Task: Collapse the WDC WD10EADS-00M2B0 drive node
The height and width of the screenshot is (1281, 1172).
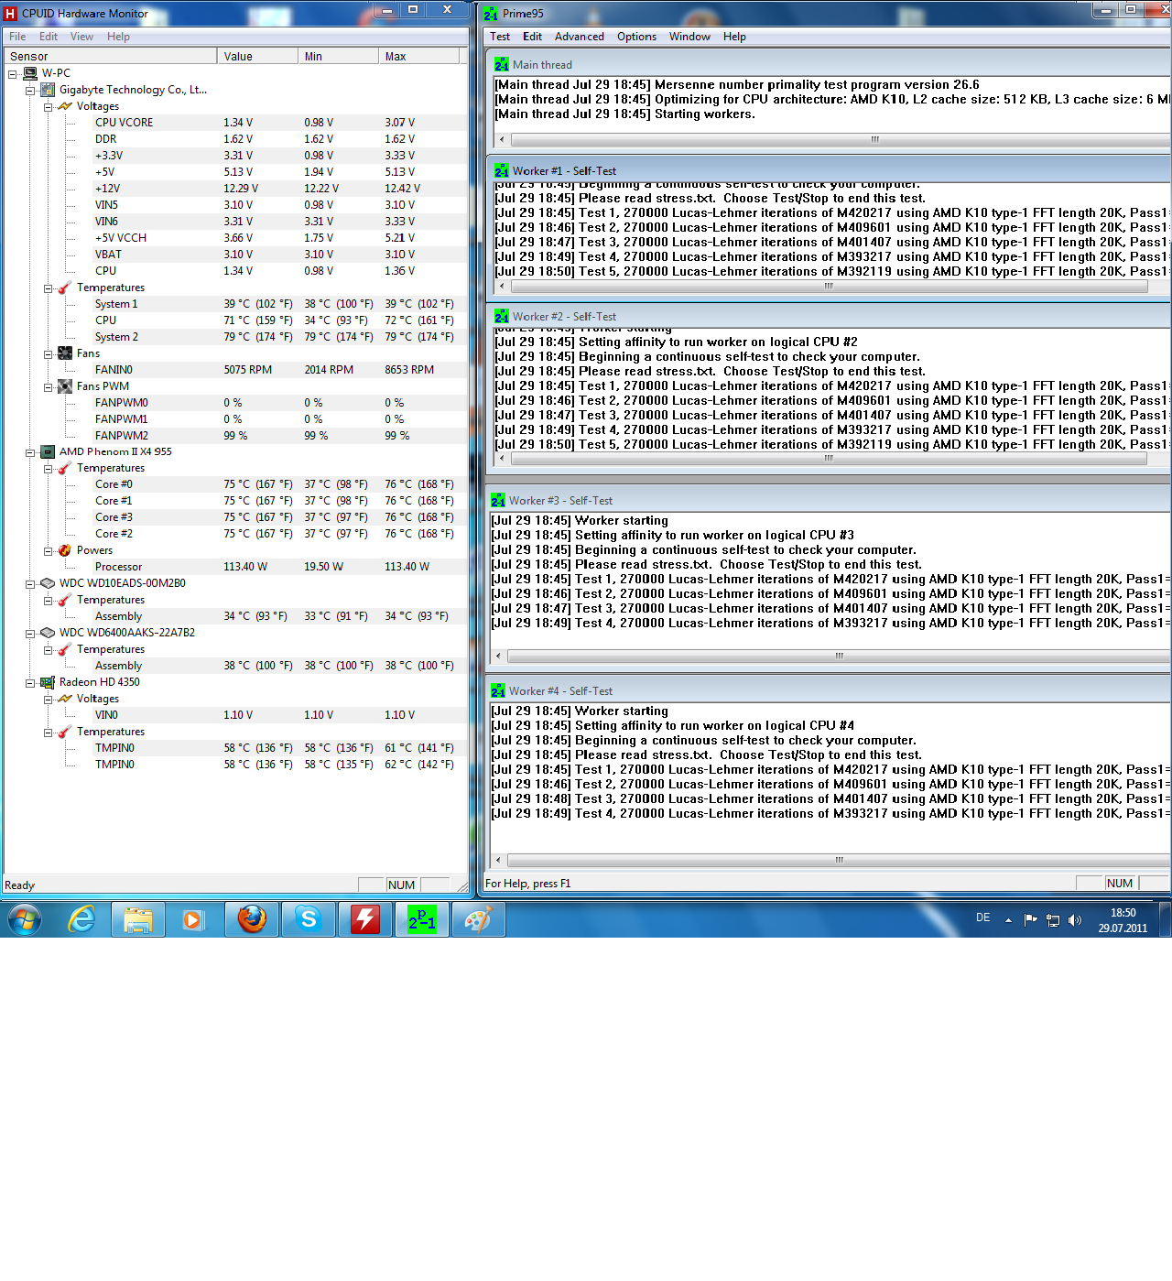Action: tap(30, 584)
